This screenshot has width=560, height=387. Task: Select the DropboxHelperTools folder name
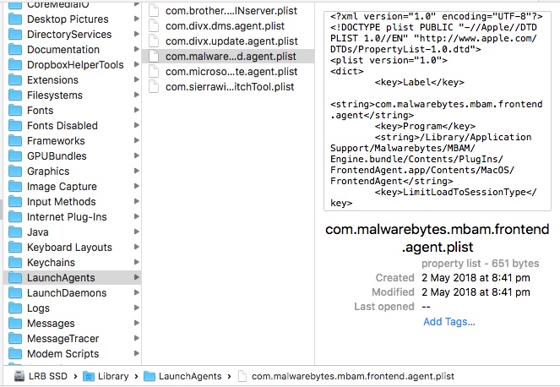tap(75, 65)
